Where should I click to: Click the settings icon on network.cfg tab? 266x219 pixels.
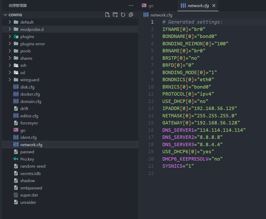[183, 6]
